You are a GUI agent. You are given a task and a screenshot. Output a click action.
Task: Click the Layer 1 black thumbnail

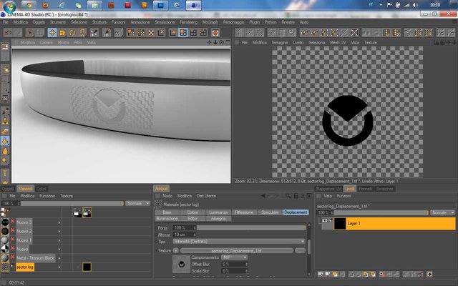(x=340, y=224)
